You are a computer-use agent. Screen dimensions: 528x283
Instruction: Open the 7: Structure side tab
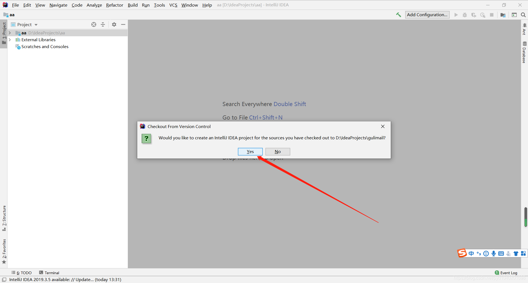click(x=4, y=218)
